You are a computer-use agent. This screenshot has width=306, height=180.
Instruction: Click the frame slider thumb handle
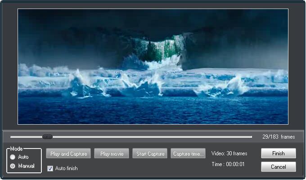[47, 137]
